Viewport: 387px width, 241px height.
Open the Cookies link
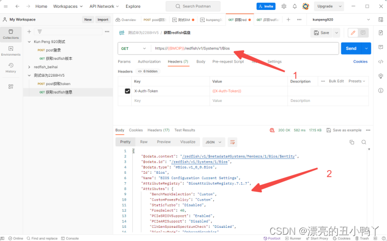pyautogui.click(x=360, y=61)
